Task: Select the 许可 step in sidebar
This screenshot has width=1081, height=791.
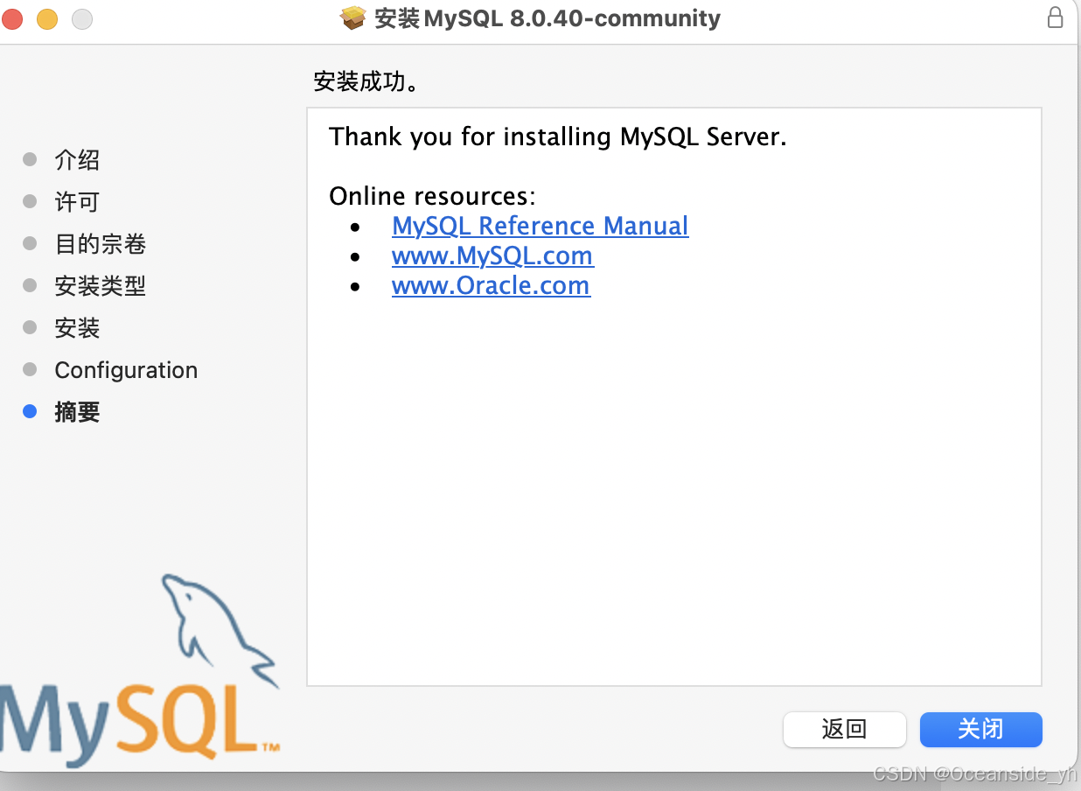Action: click(x=77, y=201)
